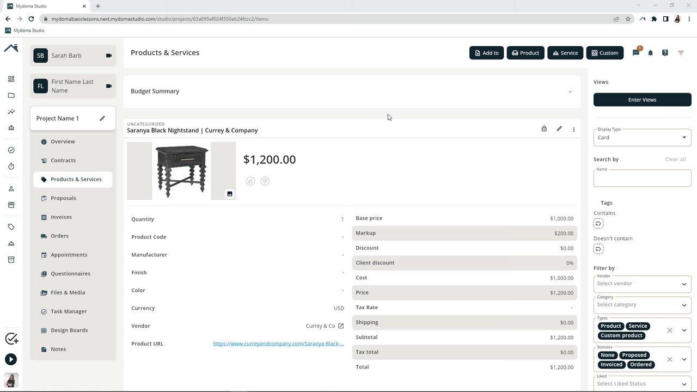Start video call with Sarah Barb
The width and height of the screenshot is (697, 392).
pos(109,56)
